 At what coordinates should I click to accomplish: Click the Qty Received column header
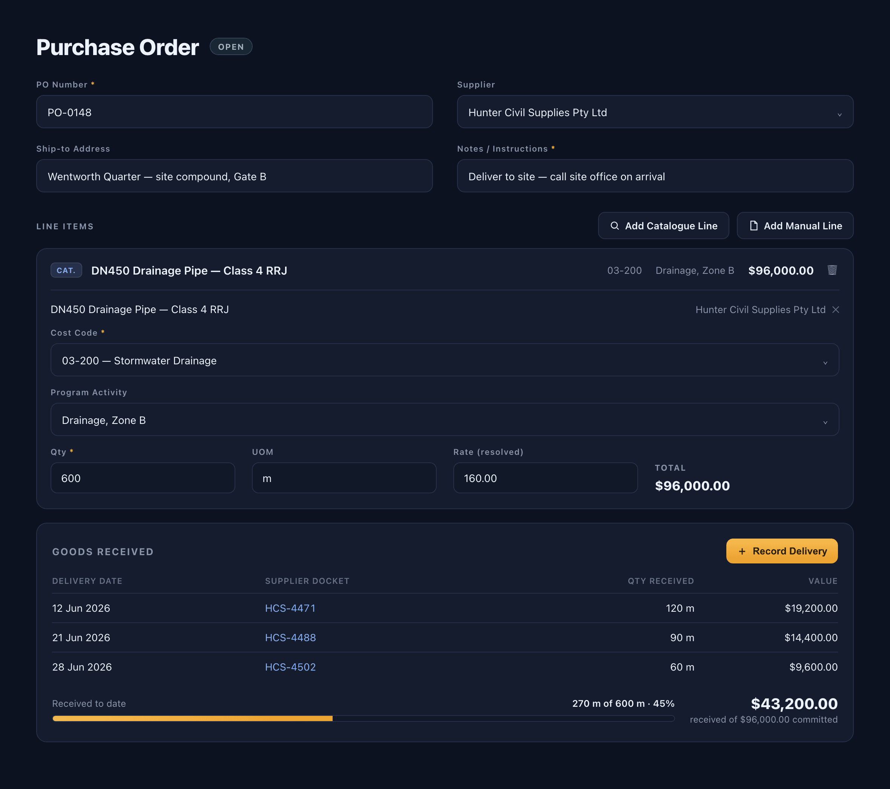pyautogui.click(x=661, y=581)
